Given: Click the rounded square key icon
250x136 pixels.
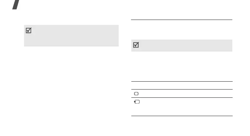Looking at the screenshot, I should pyautogui.click(x=136, y=94).
